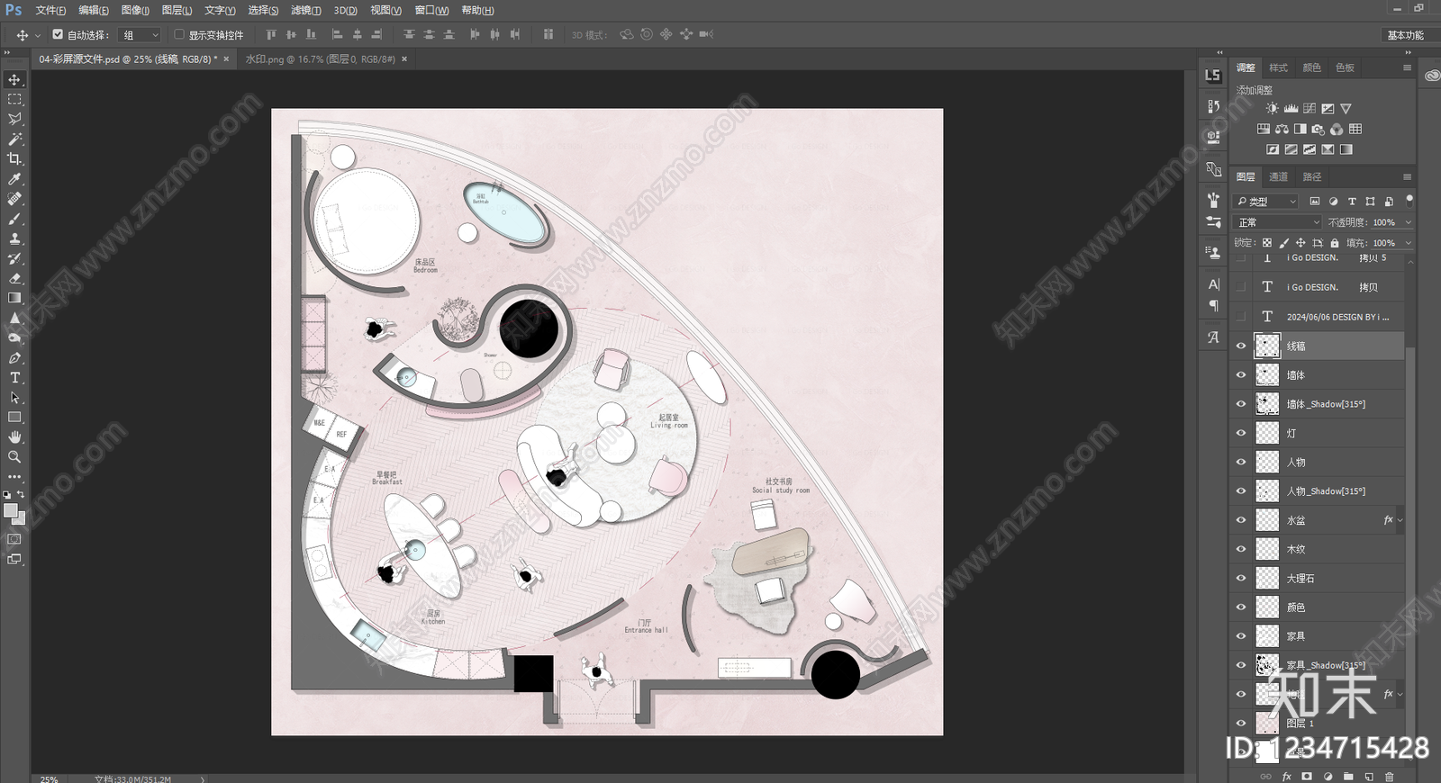Open the layer blend mode 正常 dropdown
Screen dimensions: 1441x783
click(x=1277, y=222)
